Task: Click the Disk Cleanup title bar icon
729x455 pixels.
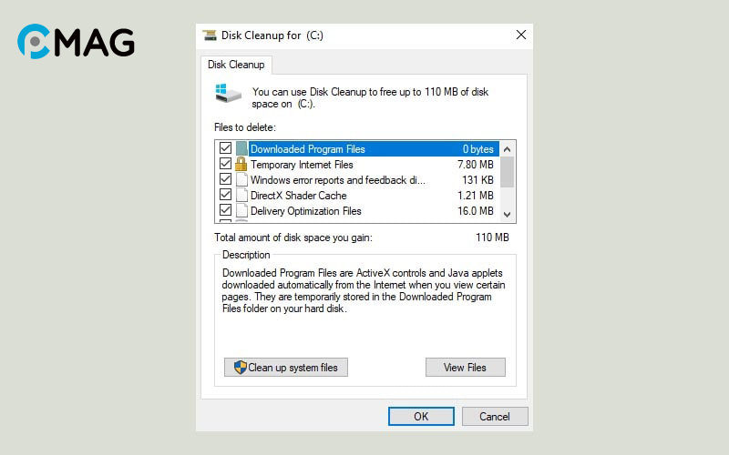Action: click(210, 35)
